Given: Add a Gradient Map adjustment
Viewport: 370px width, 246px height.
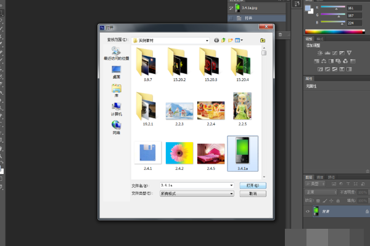Looking at the screenshot, I should [349, 69].
